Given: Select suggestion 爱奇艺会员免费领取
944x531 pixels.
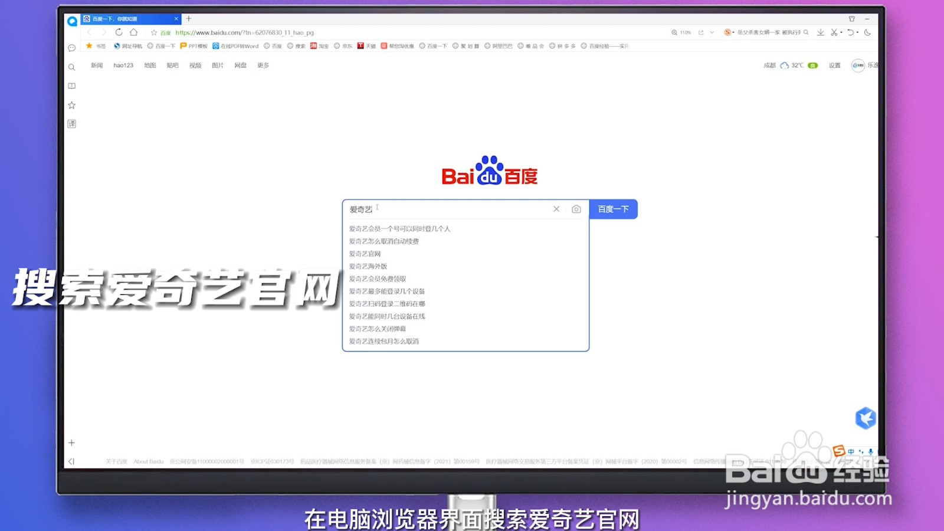Looking at the screenshot, I should coord(378,278).
